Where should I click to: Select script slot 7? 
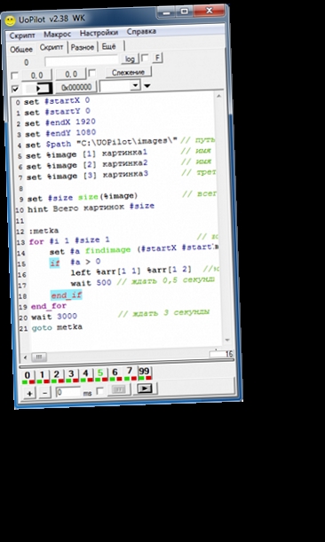tap(130, 372)
